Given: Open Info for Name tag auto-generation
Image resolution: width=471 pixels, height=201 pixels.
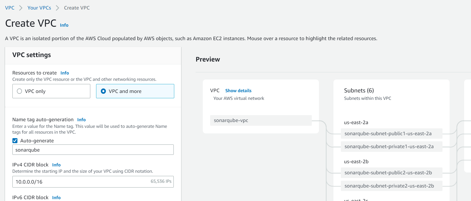Looking at the screenshot, I should [x=81, y=120].
